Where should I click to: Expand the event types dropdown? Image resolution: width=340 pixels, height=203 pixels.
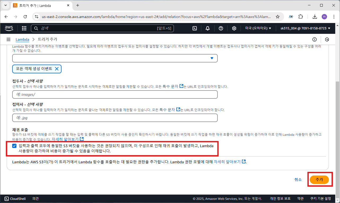point(115,58)
